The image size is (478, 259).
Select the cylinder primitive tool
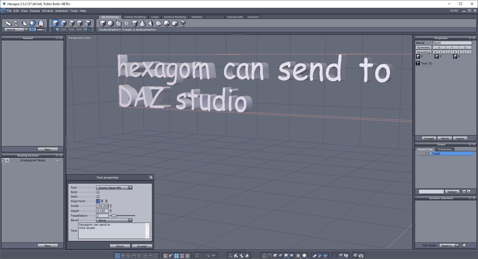pyautogui.click(x=134, y=23)
